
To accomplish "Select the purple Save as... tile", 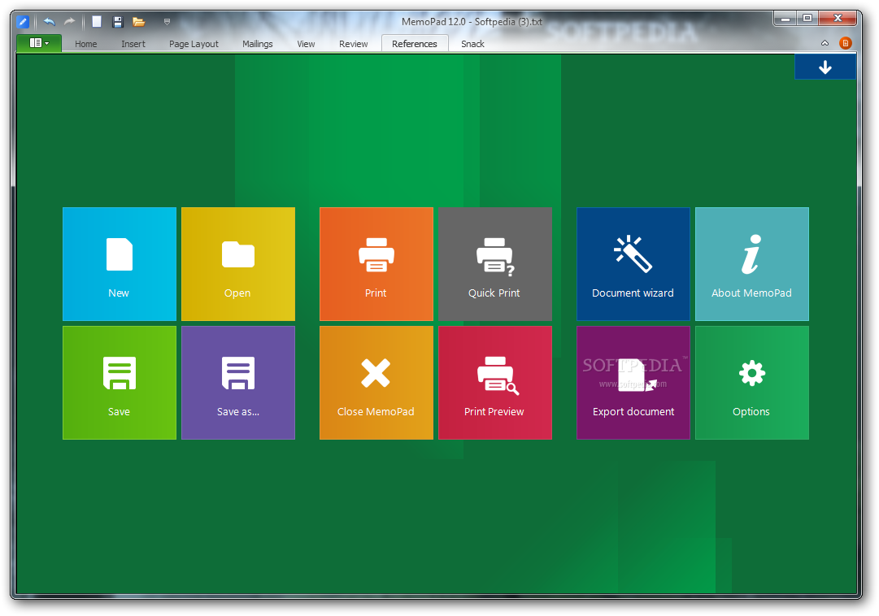I will pos(238,383).
